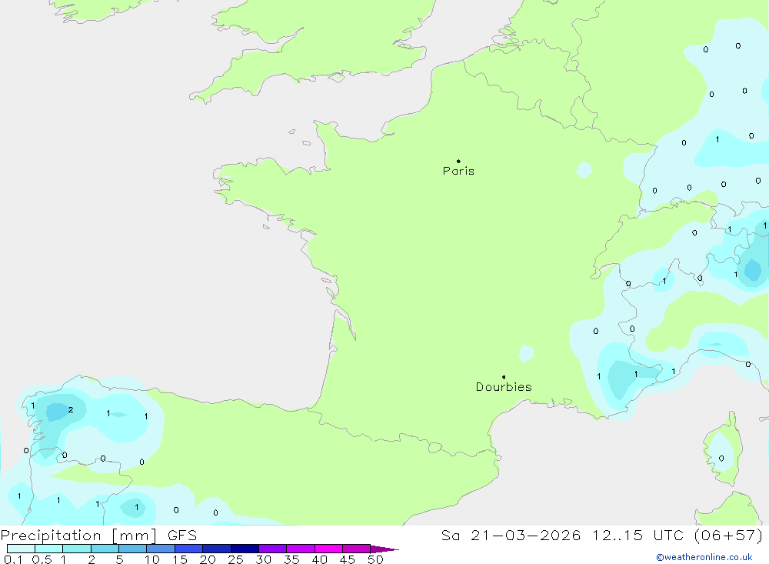Image resolution: width=769 pixels, height=564 pixels.
Task: Click the '25' legend scale value
Action: pyautogui.click(x=235, y=559)
